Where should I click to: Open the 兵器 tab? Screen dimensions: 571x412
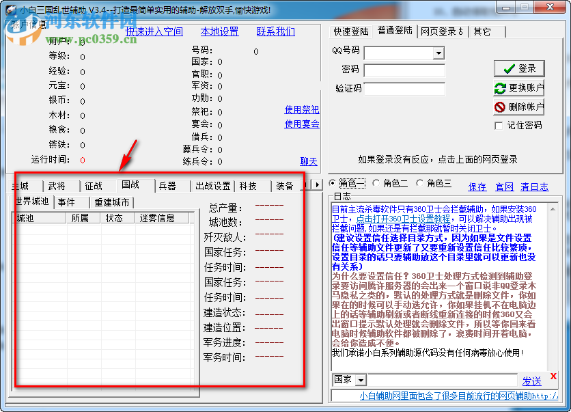pos(173,186)
